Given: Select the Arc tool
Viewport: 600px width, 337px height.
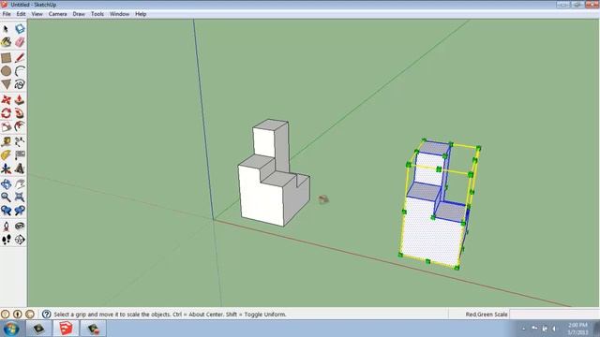Looking at the screenshot, I should 20,71.
